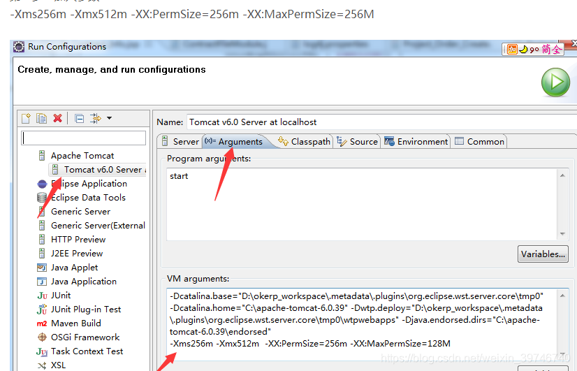Screen dimensions: 577x371
Task: Switch to the Source tab
Action: [x=357, y=142]
